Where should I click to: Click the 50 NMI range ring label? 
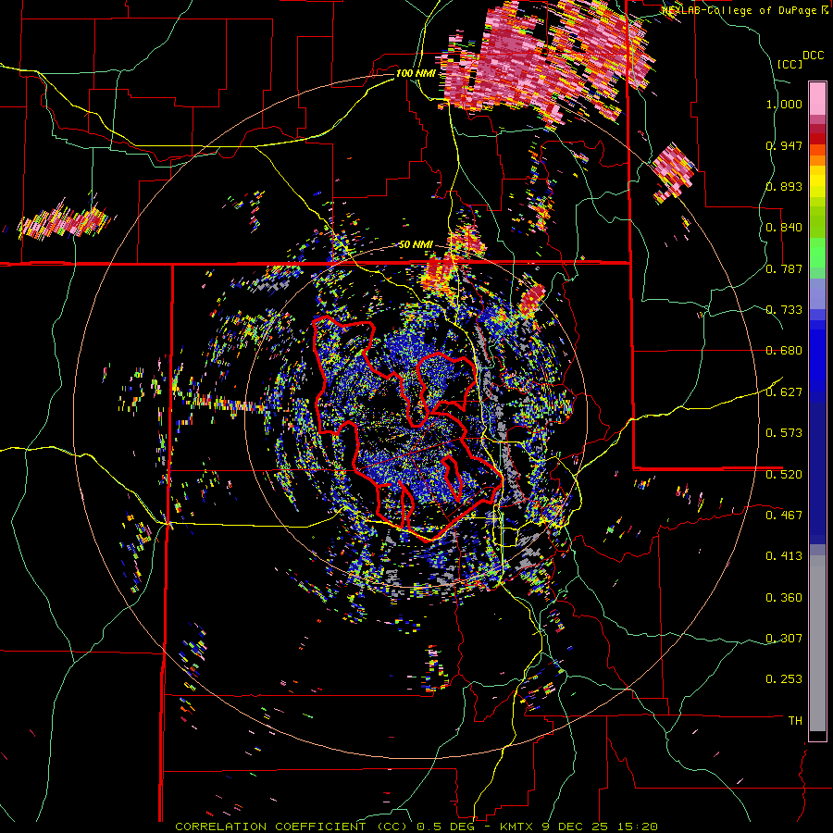point(416,245)
